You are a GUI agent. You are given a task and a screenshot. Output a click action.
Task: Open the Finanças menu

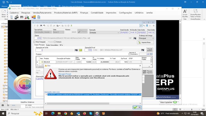tap(84, 13)
